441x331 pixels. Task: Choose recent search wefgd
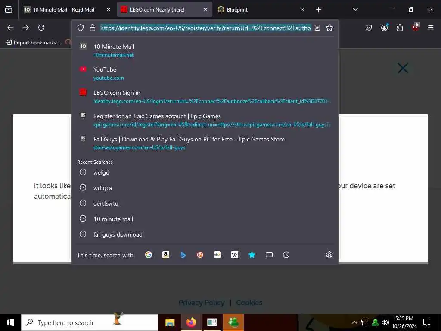coord(205,172)
